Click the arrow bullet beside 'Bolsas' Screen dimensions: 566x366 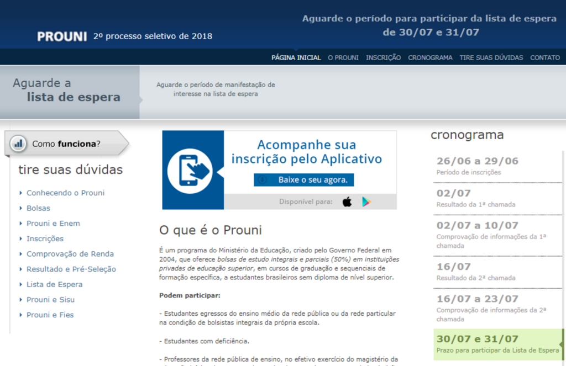point(22,209)
